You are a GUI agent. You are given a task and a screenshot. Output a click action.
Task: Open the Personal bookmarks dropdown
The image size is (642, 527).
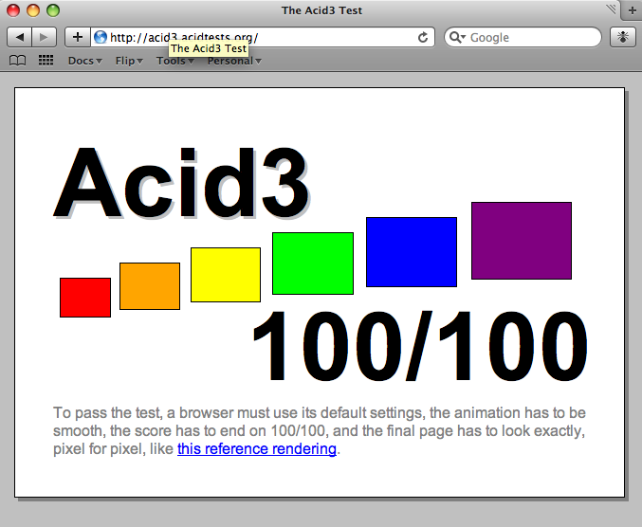(233, 61)
